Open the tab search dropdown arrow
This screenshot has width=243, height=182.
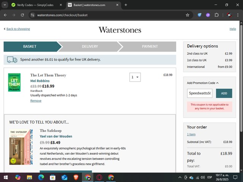tap(5, 5)
